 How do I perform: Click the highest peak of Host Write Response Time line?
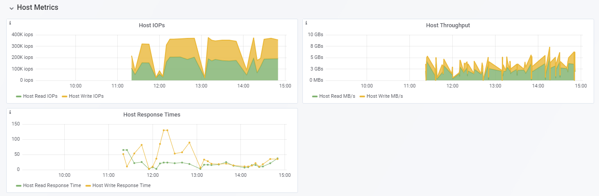[165, 130]
